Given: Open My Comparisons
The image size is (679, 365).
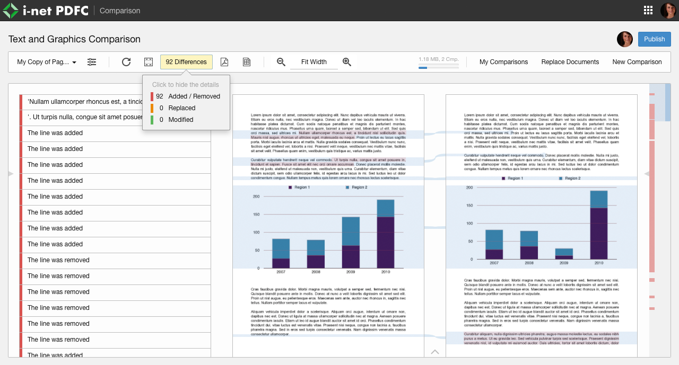Looking at the screenshot, I should coord(503,62).
